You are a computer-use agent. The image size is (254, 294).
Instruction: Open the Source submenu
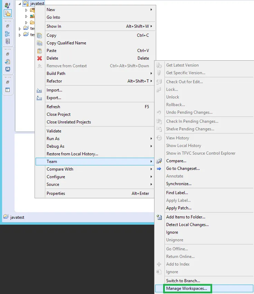point(95,184)
